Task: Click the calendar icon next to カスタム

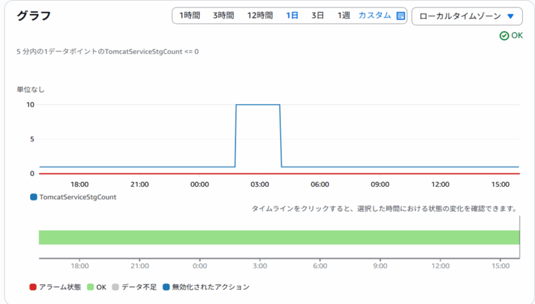Action: click(401, 15)
